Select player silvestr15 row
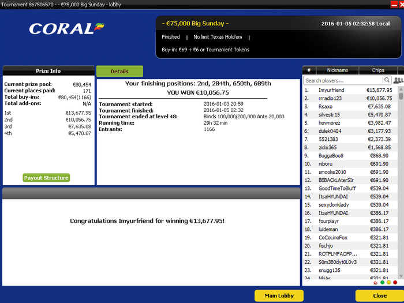This screenshot has height=303, width=404. (350, 115)
